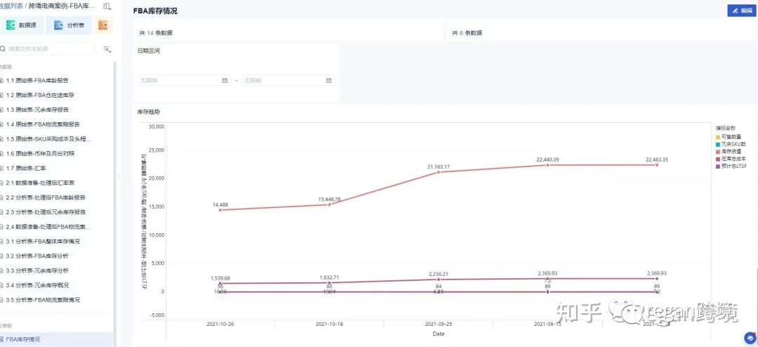Focus the file and folder search field
This screenshot has height=347, width=758.
tap(49, 49)
